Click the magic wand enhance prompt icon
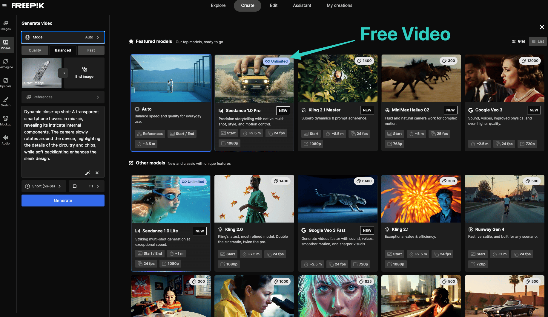The height and width of the screenshot is (317, 548). [88, 173]
